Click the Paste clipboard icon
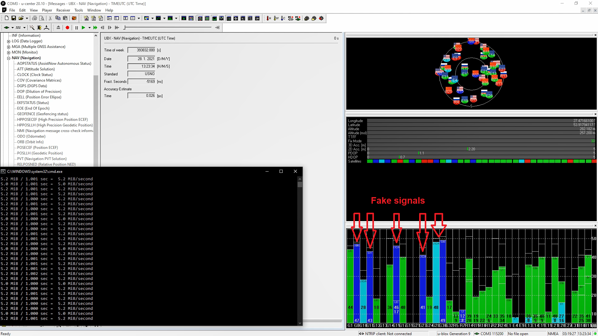This screenshot has height=336, width=598. pos(65,18)
